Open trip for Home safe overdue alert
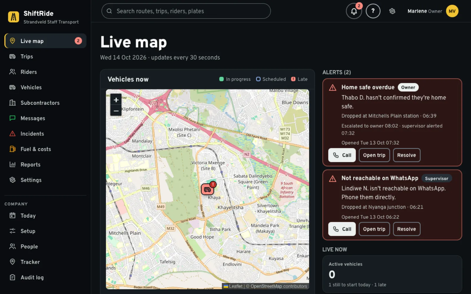The width and height of the screenshot is (471, 294). (374, 155)
